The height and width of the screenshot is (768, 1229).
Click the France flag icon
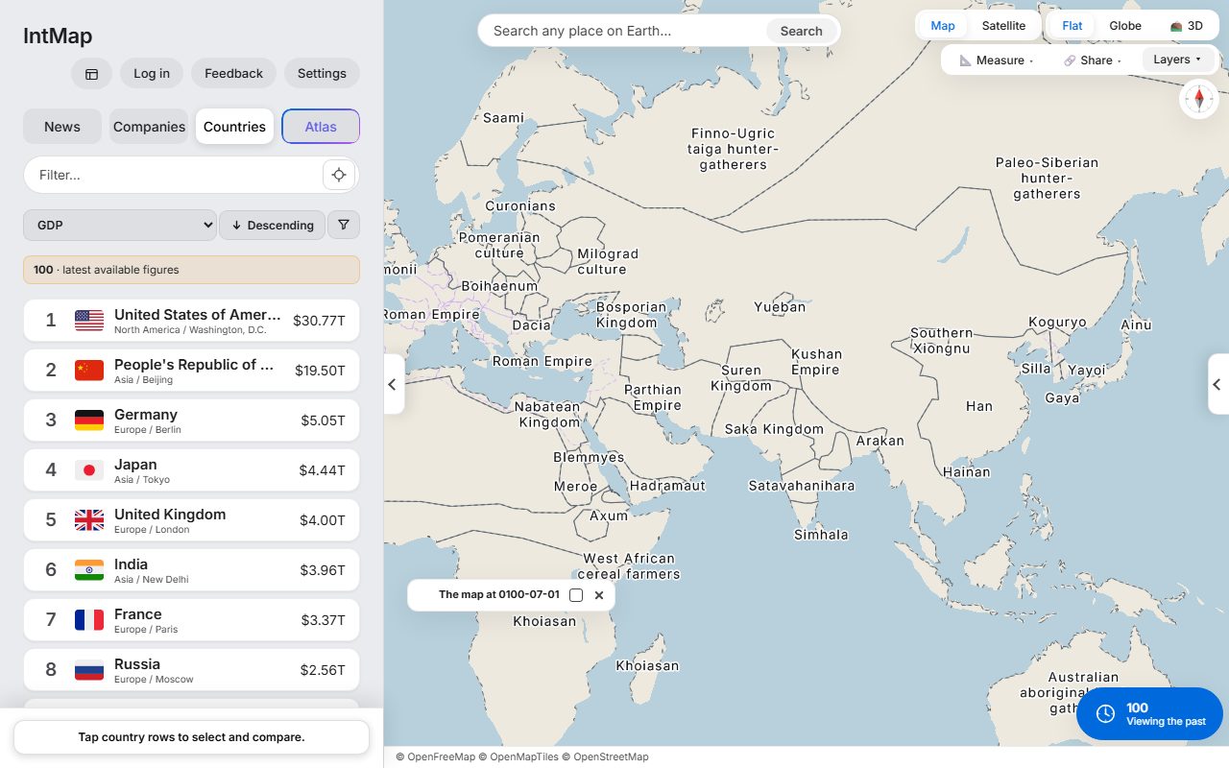pyautogui.click(x=89, y=620)
